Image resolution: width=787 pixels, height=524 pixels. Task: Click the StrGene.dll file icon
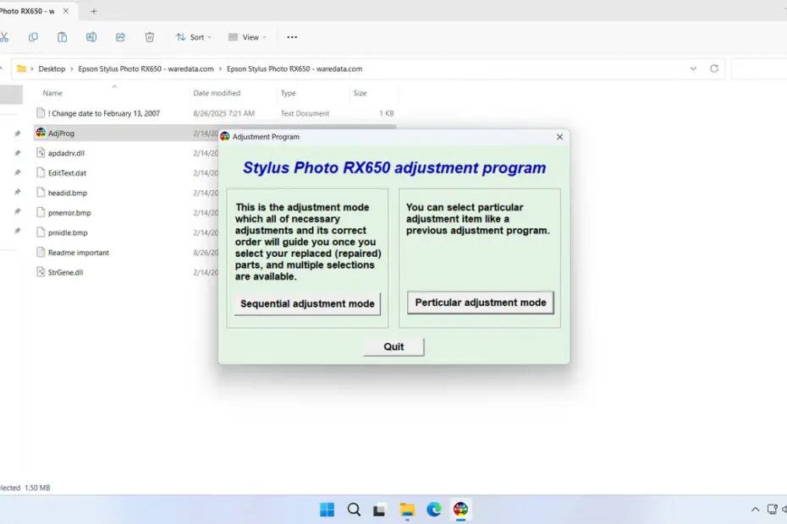41,272
